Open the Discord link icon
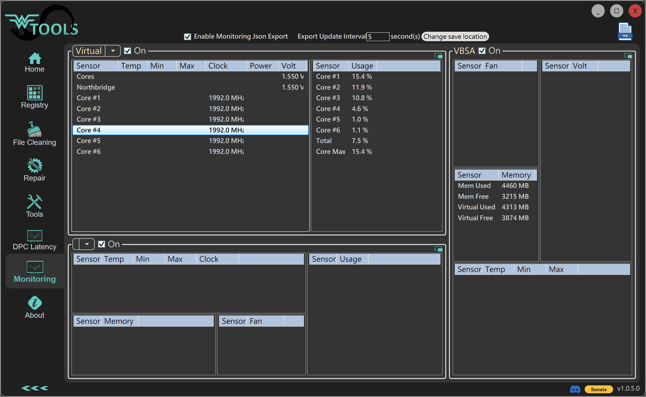646x397 pixels. coord(575,389)
